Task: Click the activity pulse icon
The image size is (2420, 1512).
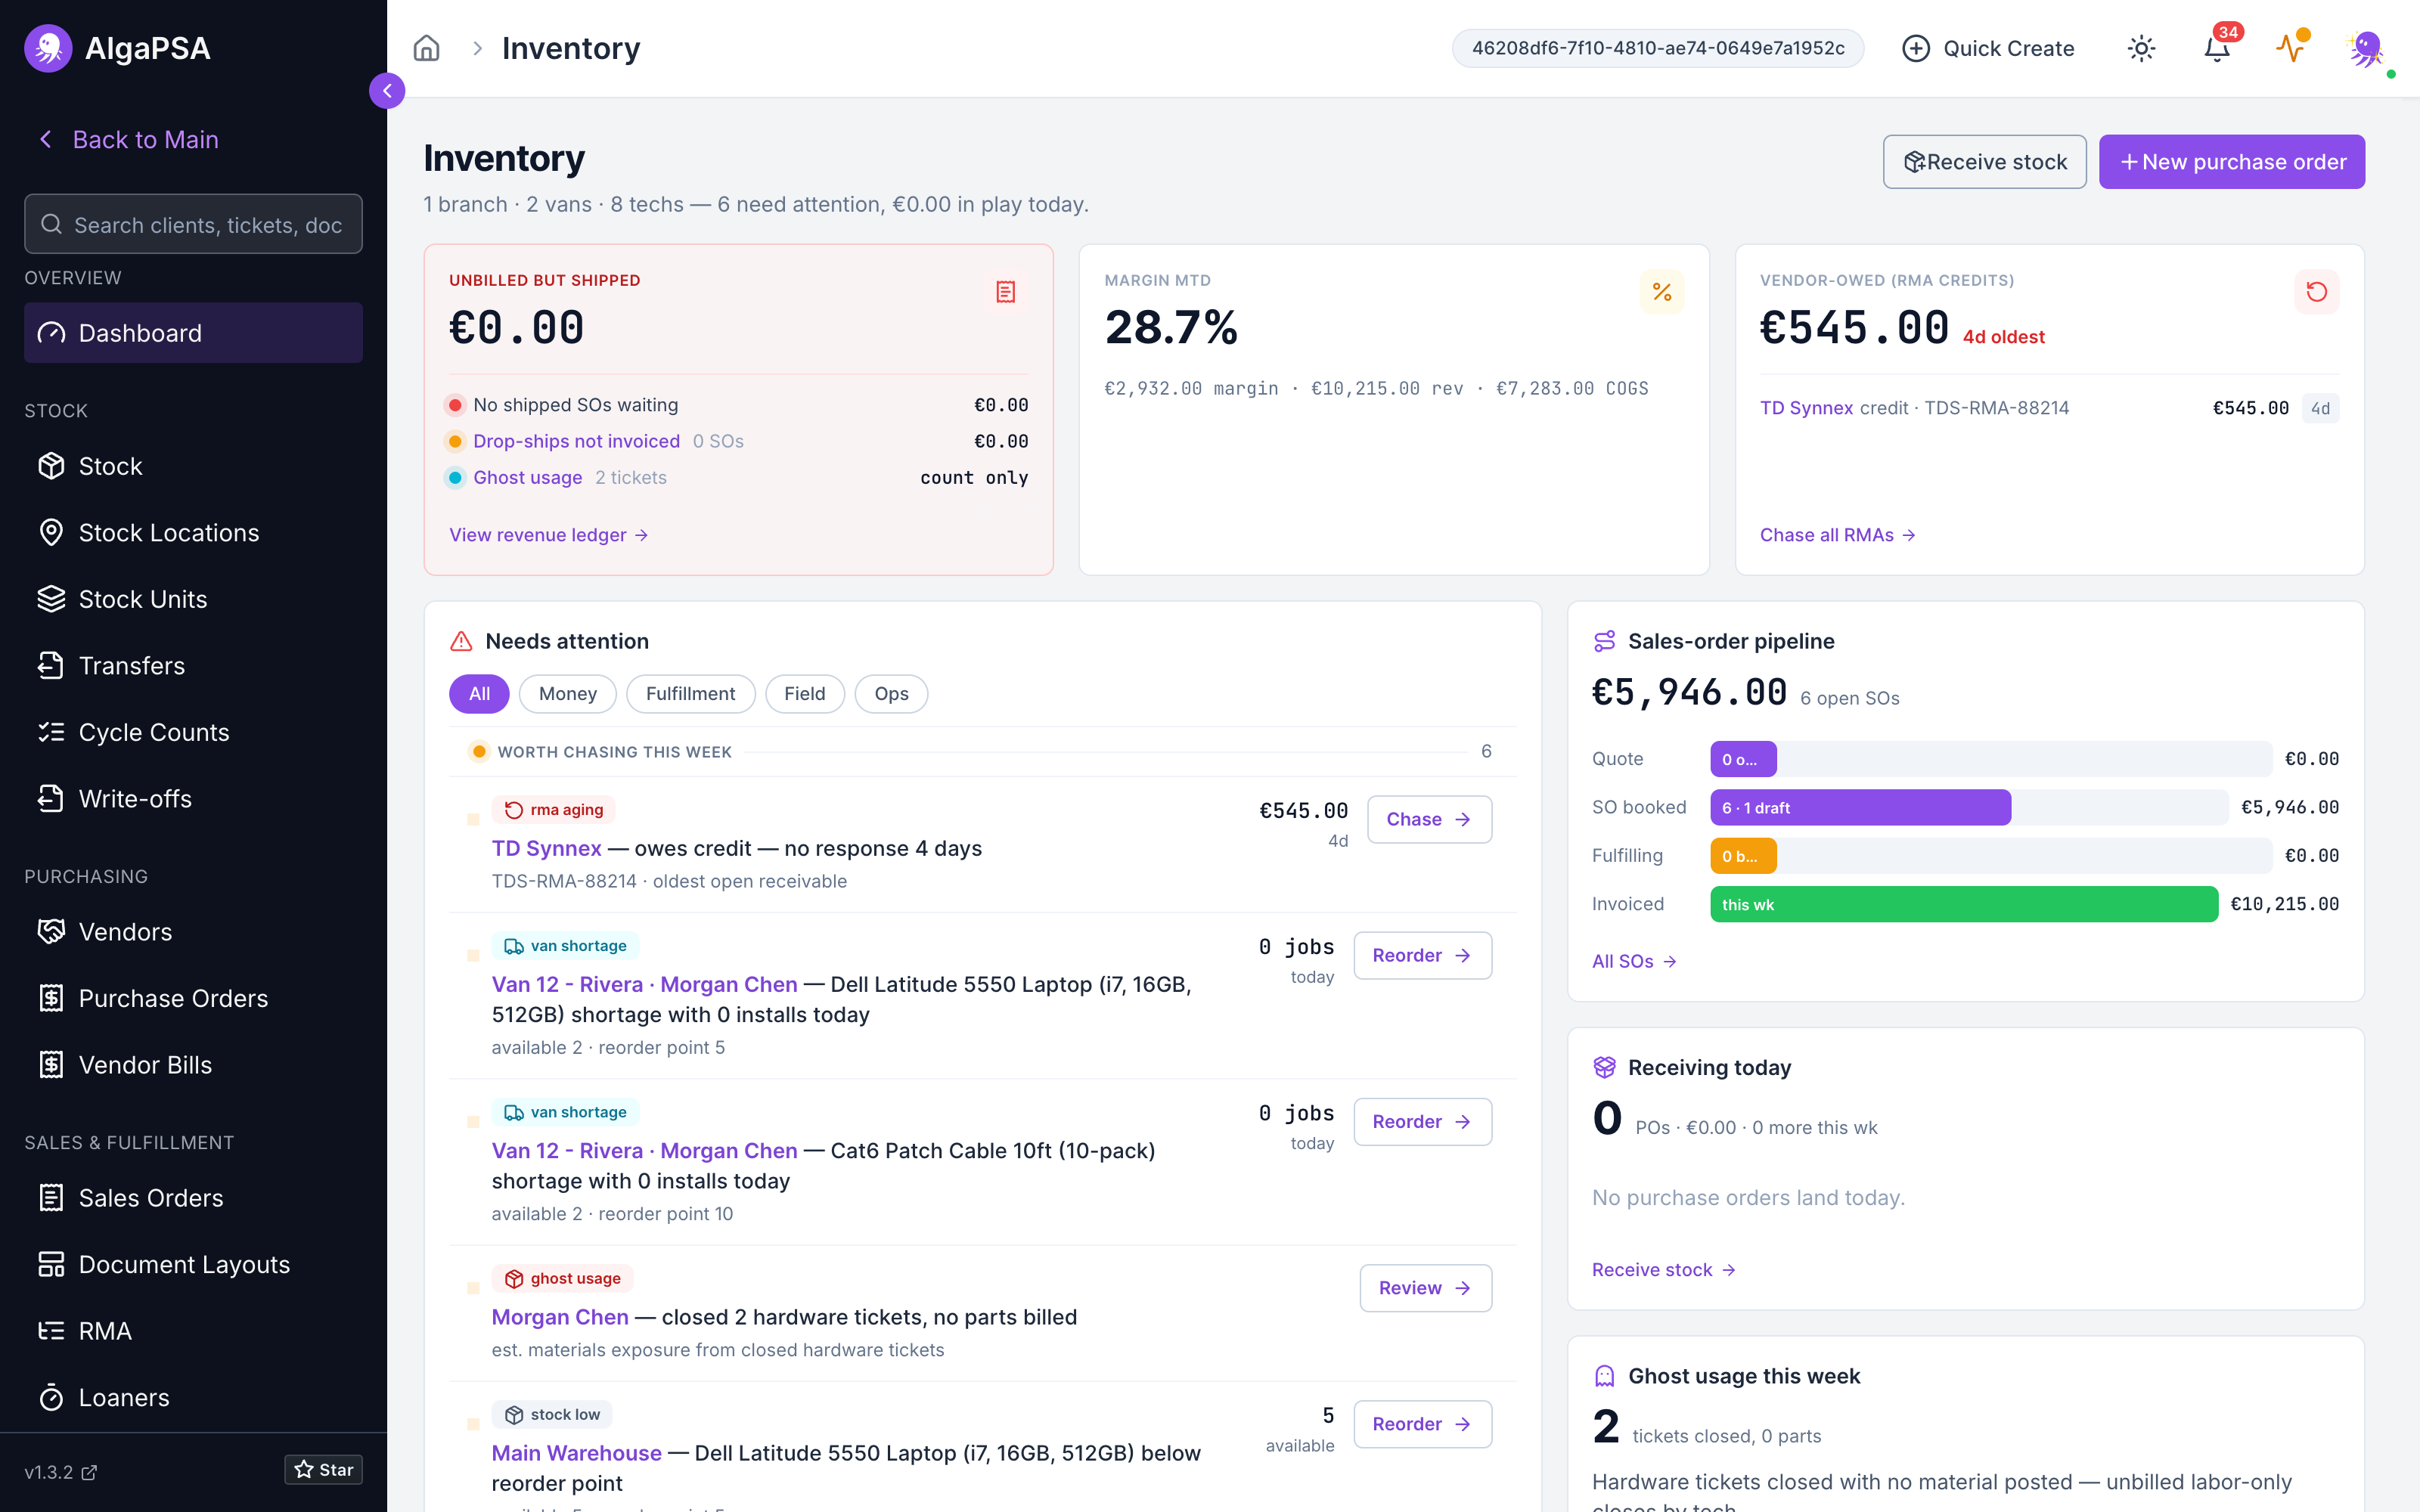Action: 2290,48
